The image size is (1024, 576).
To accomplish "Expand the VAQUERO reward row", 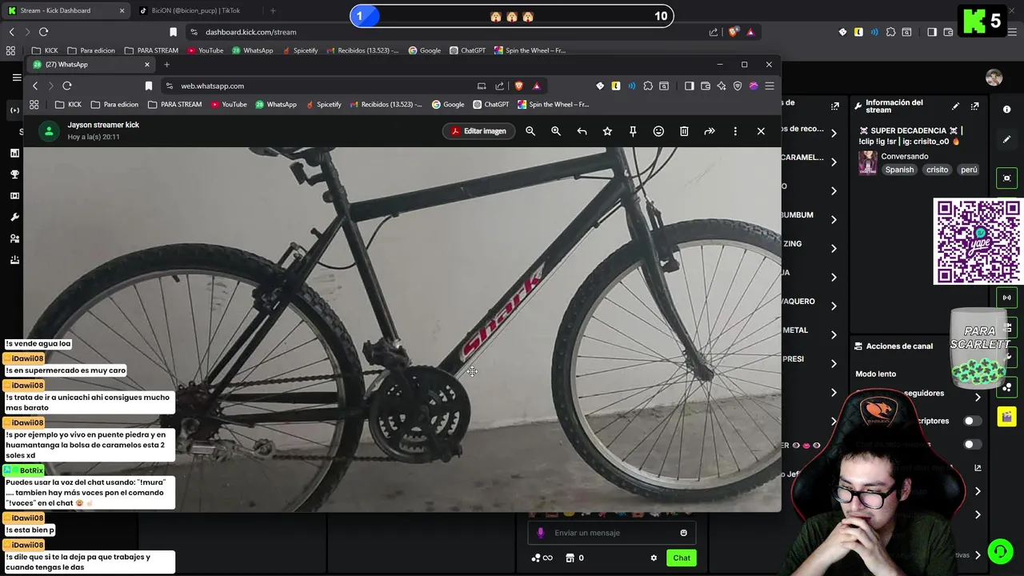I will [834, 306].
